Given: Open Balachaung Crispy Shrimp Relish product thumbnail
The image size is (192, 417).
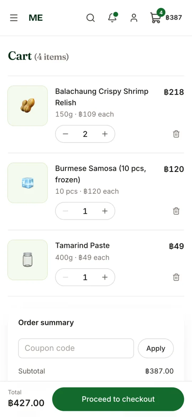Looking at the screenshot, I should [28, 106].
